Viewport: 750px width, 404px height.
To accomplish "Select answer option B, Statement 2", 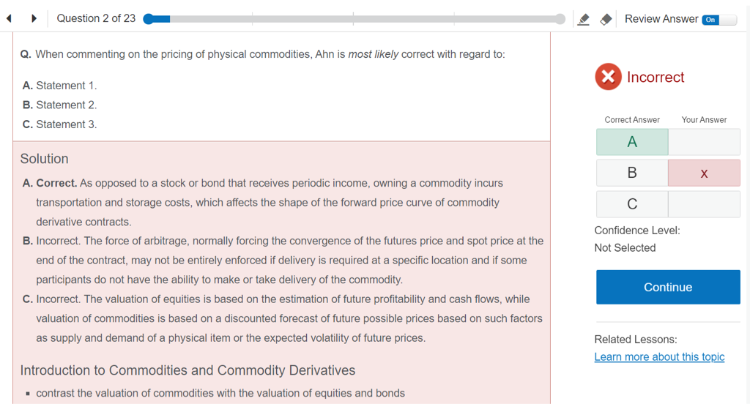I will click(60, 105).
